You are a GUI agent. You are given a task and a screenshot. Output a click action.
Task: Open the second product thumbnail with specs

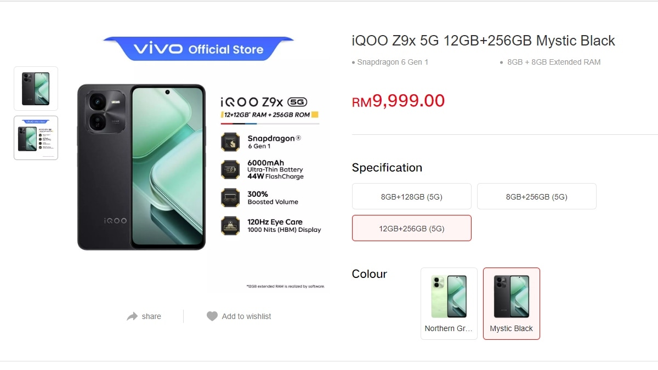[x=36, y=138]
